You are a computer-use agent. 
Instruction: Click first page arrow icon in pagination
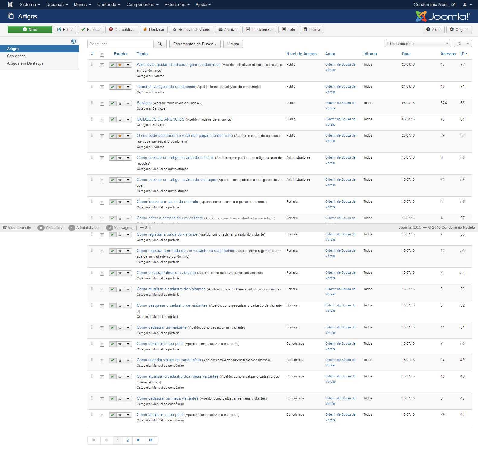[94, 440]
